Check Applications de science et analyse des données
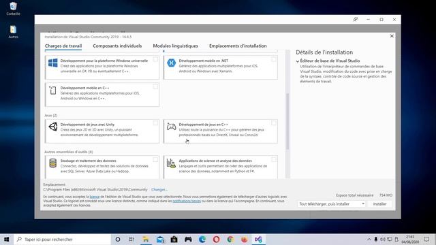 coord(274,159)
